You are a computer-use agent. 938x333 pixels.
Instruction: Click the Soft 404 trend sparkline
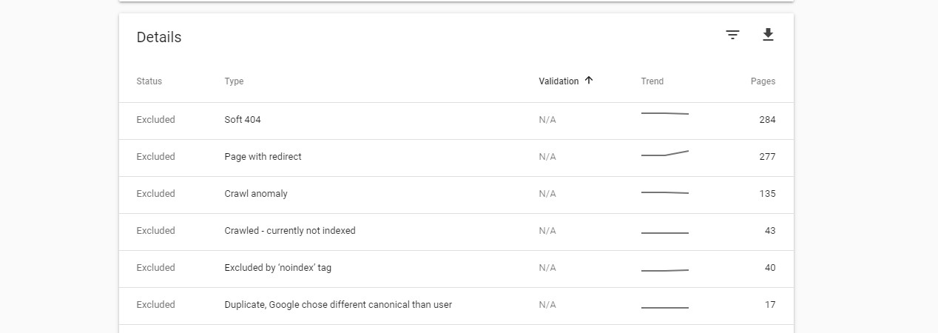pyautogui.click(x=665, y=113)
